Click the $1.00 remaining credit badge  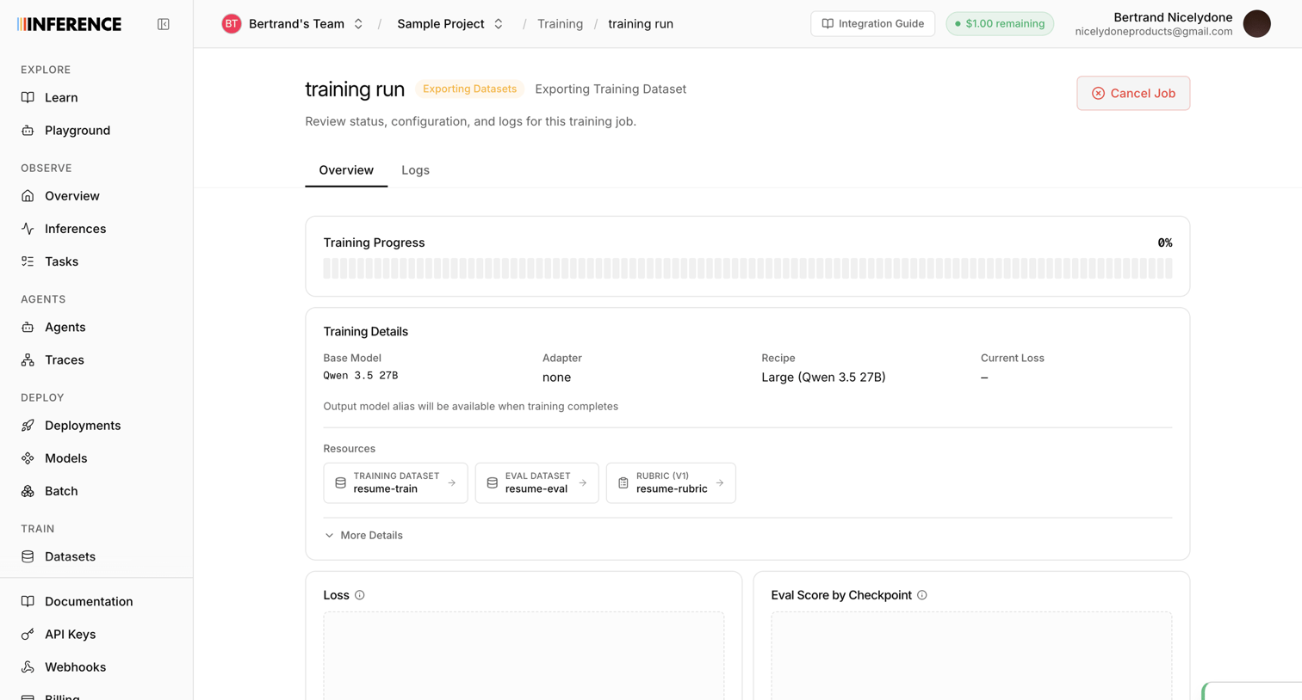[1000, 24]
